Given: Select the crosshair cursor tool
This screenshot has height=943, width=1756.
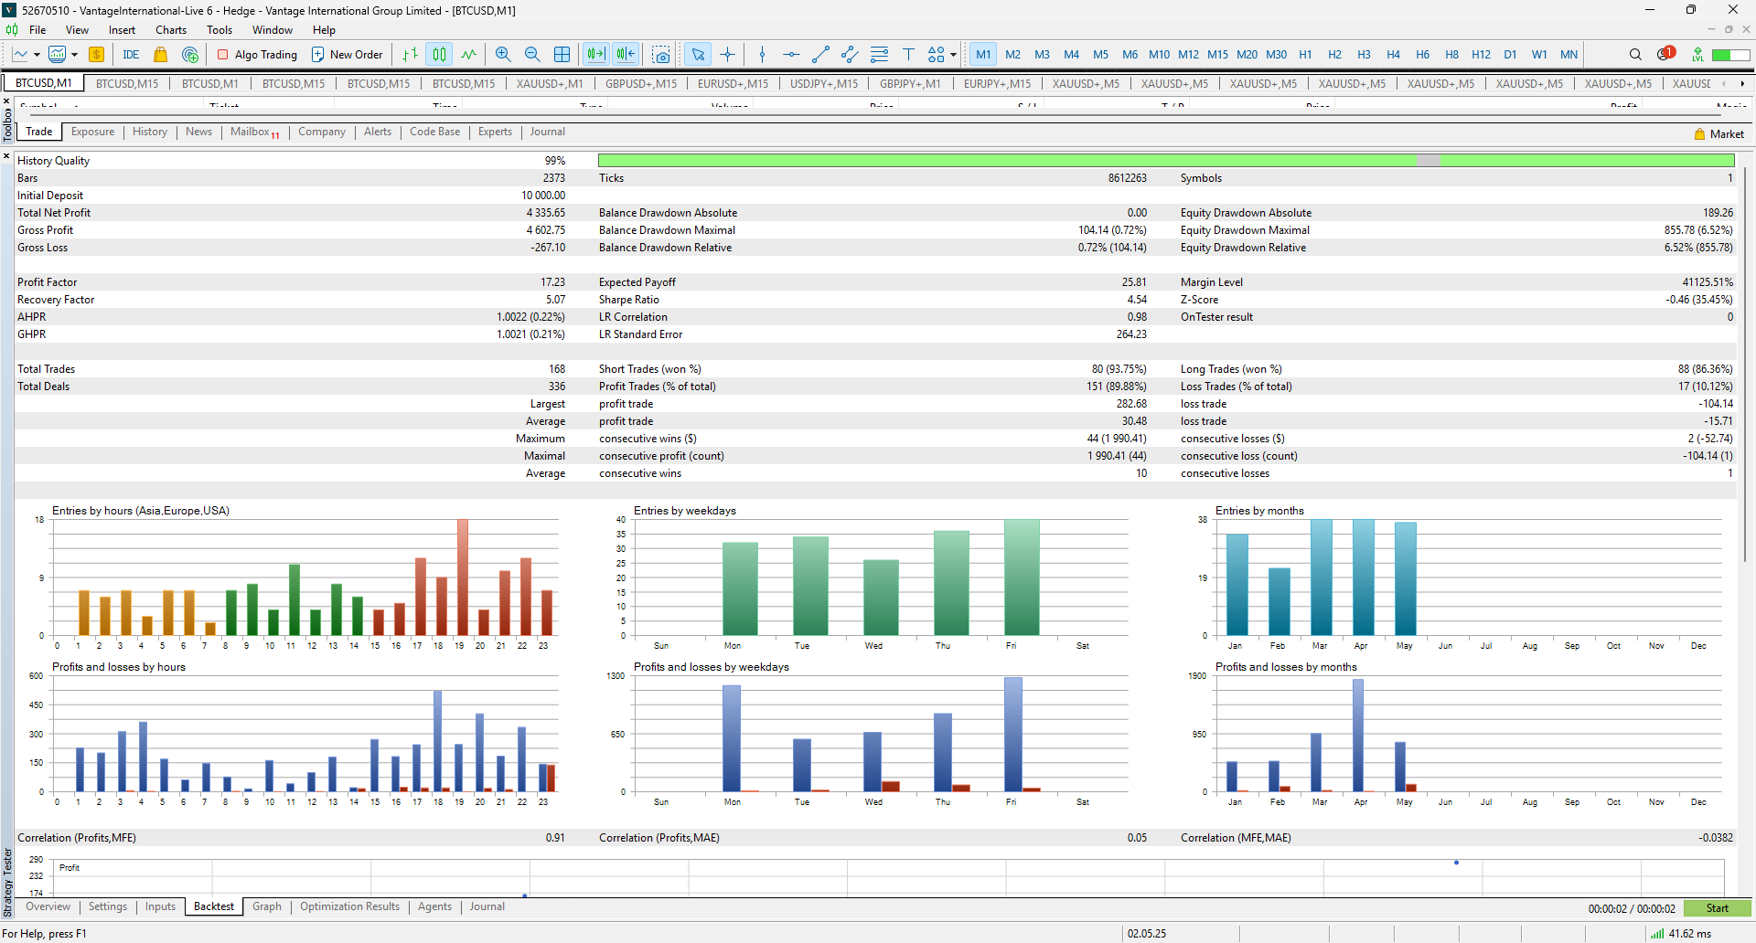Looking at the screenshot, I should click(727, 55).
